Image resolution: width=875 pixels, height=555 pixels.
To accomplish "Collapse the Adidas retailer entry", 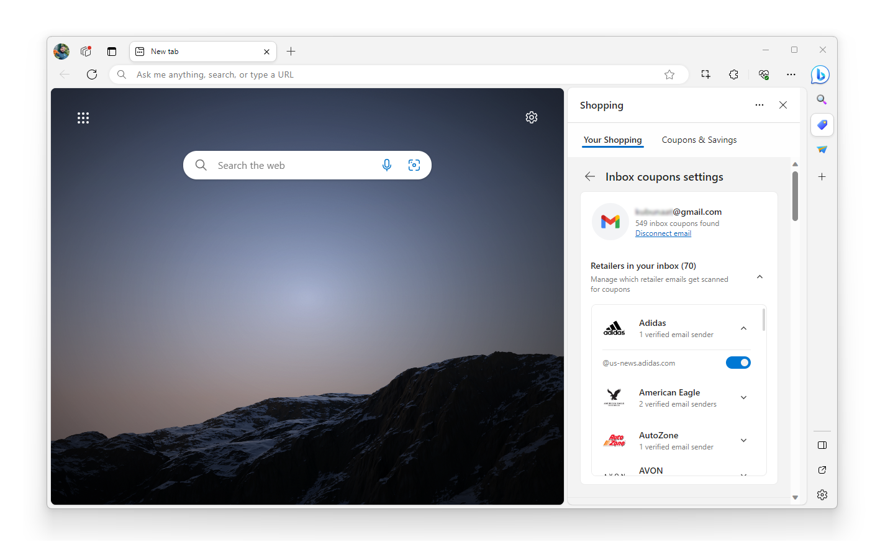I will (743, 328).
